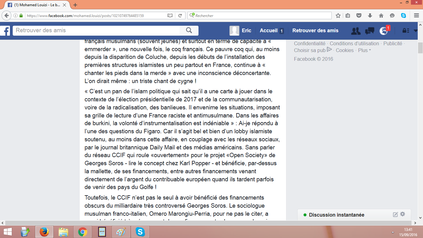Go back using Firefox back arrow

[x=7, y=15]
